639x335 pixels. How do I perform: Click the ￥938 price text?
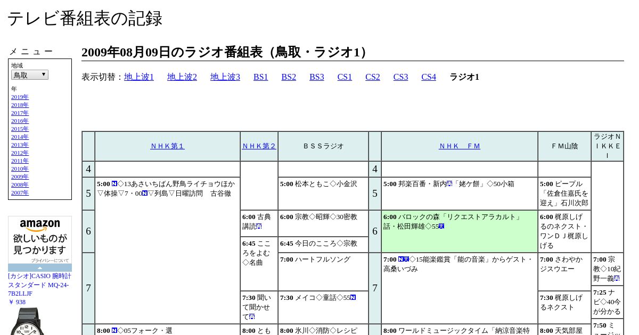click(x=17, y=302)
